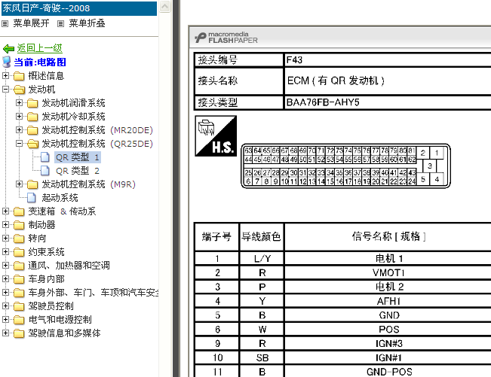Click 返回上一级 link

(40, 48)
